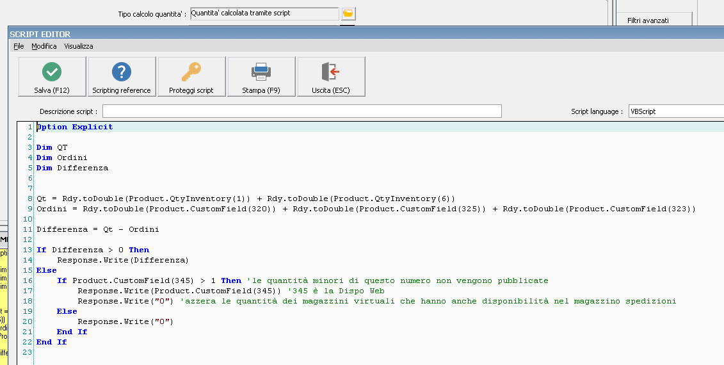This screenshot has height=365, width=724.
Task: Open the Visualizza menu
Action: (x=79, y=46)
